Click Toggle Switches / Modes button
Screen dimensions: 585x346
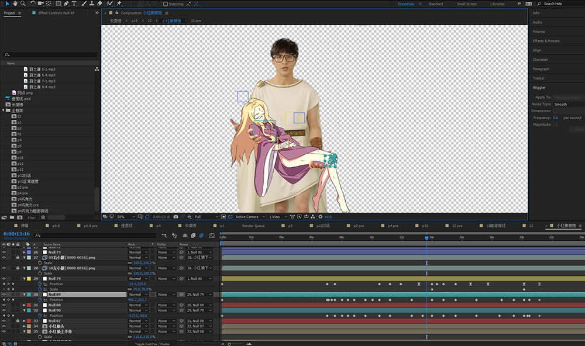coord(152,344)
